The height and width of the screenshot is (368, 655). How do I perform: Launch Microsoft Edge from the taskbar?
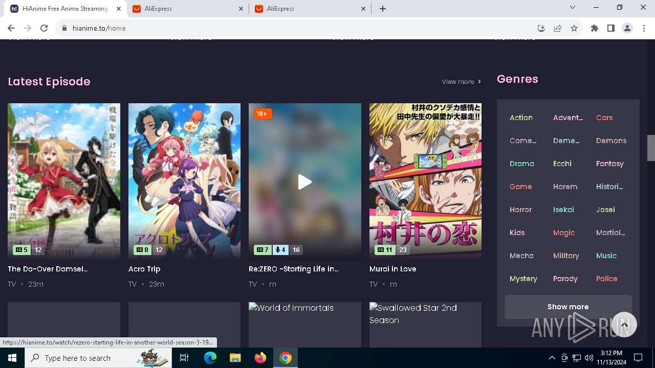pos(210,358)
